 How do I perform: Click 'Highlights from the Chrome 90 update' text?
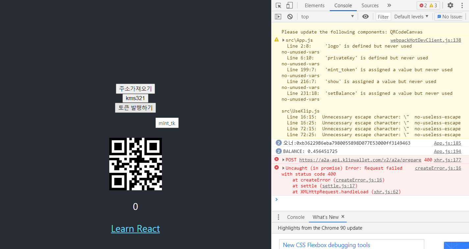[x=320, y=228]
